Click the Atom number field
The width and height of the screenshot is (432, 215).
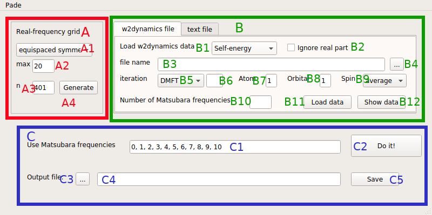[271, 81]
